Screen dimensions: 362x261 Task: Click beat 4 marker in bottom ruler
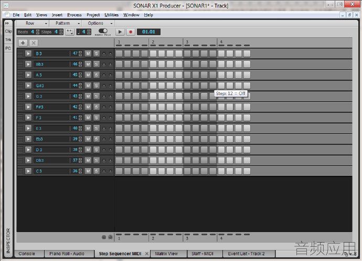click(x=221, y=238)
